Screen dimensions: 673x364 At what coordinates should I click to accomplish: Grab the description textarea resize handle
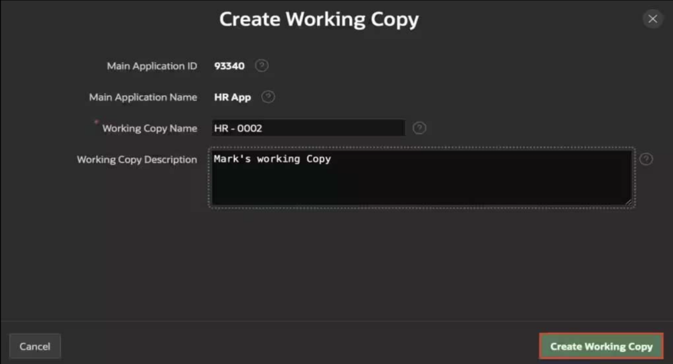point(630,203)
